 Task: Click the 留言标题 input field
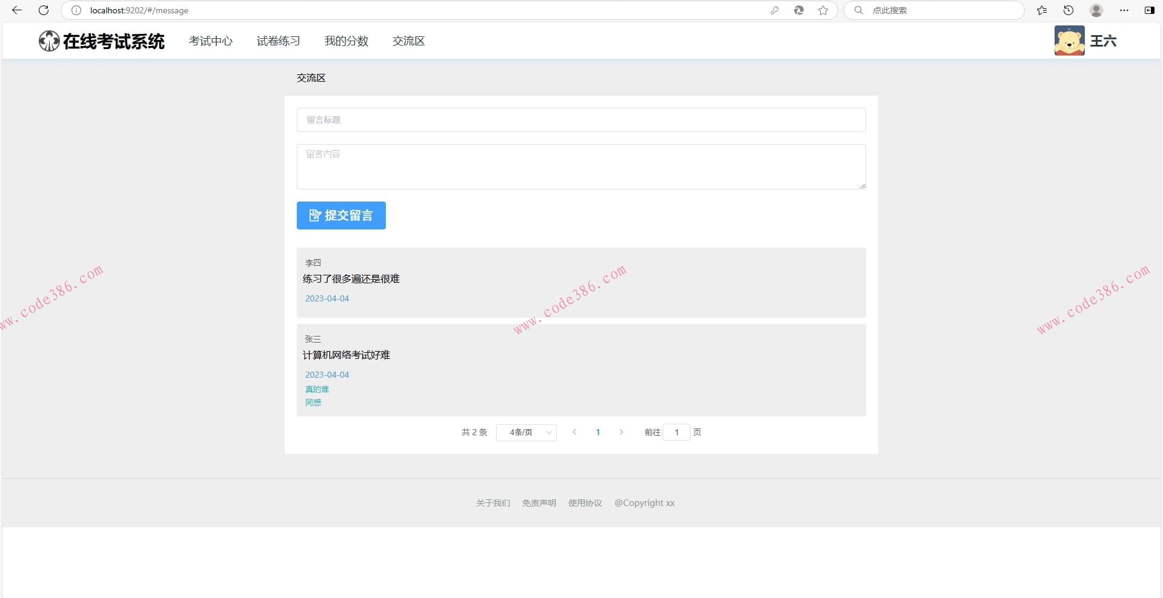coord(581,120)
